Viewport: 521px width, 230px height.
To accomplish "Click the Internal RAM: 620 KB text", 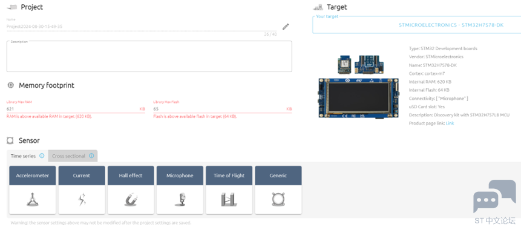I will [x=430, y=82].
